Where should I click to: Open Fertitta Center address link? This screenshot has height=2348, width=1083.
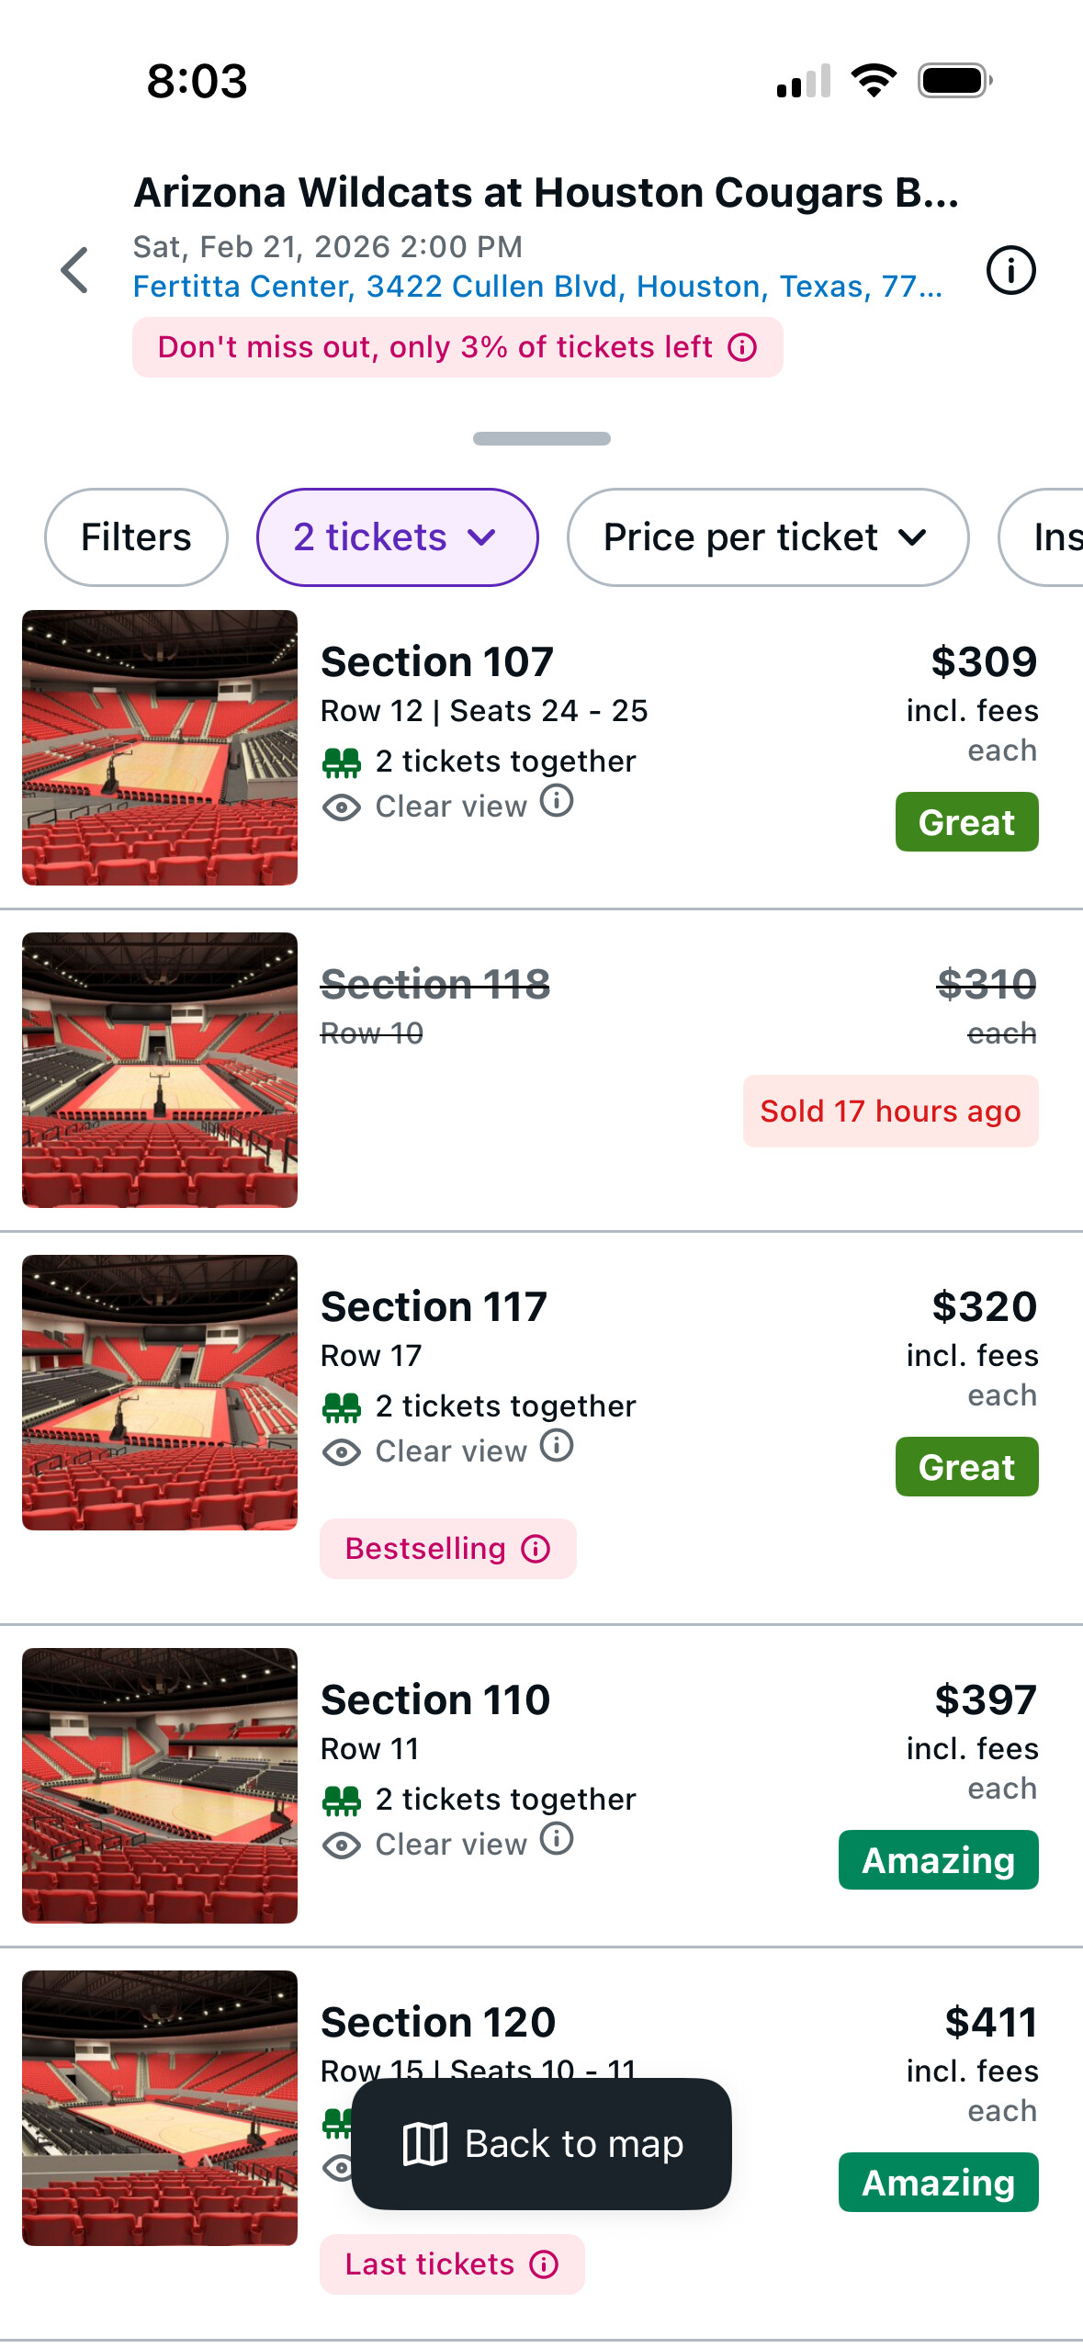click(x=537, y=287)
